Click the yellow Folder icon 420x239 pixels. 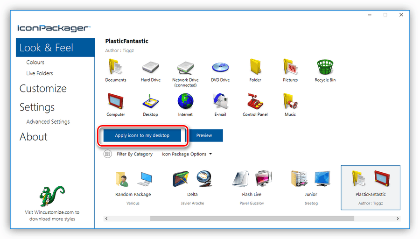pos(255,66)
